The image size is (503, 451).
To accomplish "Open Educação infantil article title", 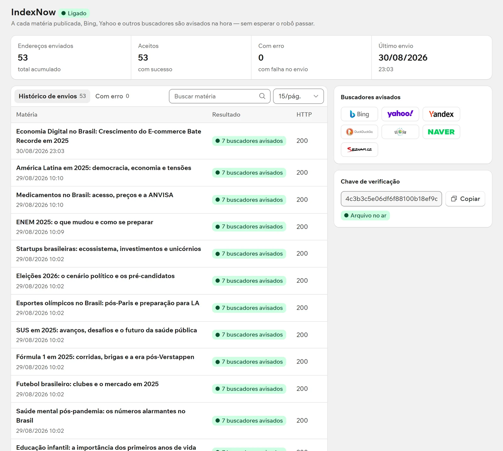I will (x=106, y=447).
